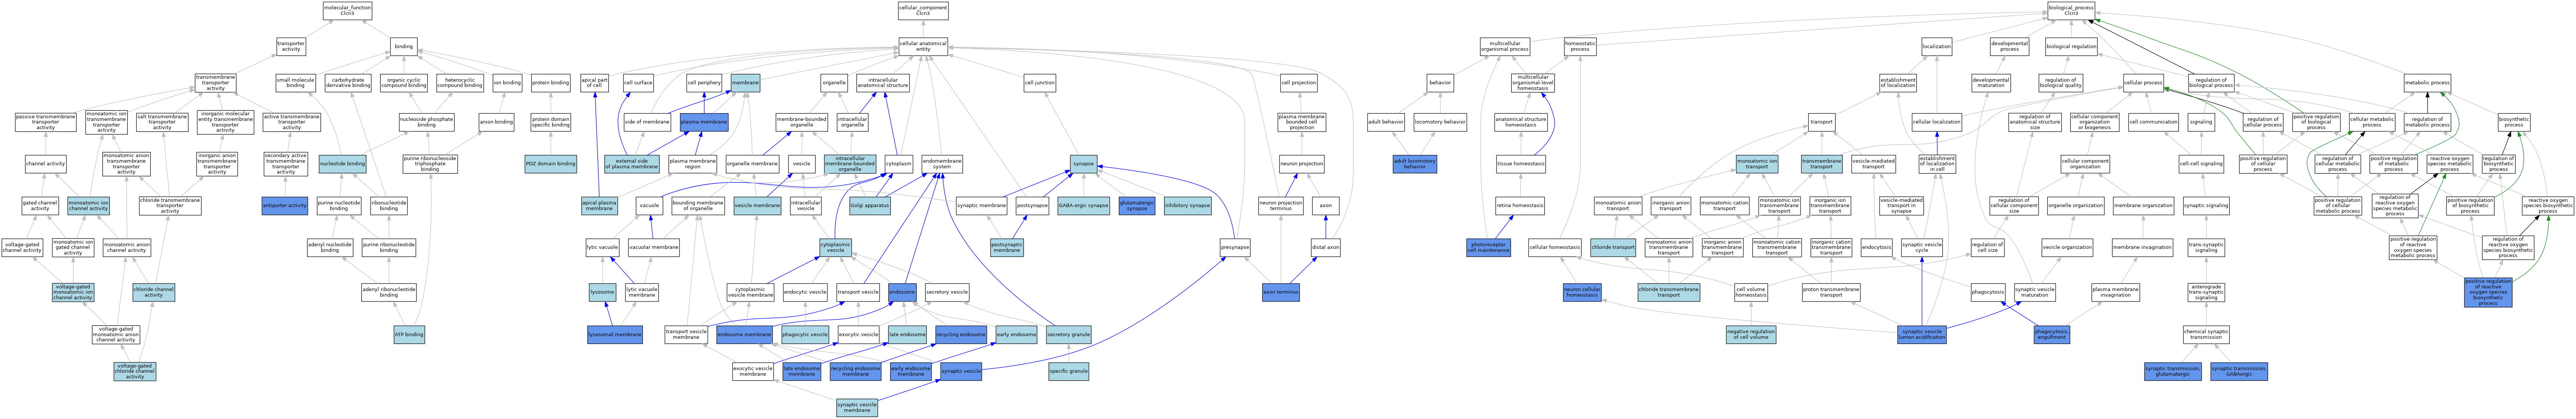
Task: Select the 'lysosome' node
Action: click(602, 292)
